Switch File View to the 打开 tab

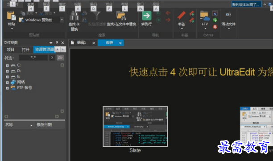click(x=25, y=50)
